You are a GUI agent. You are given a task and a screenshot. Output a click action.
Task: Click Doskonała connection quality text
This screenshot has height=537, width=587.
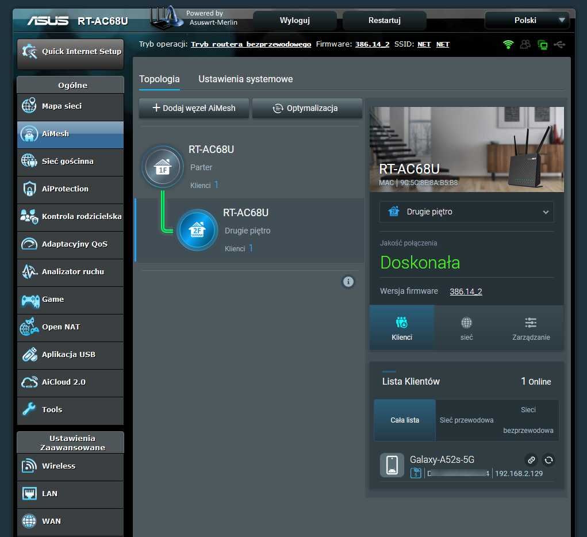tap(420, 263)
